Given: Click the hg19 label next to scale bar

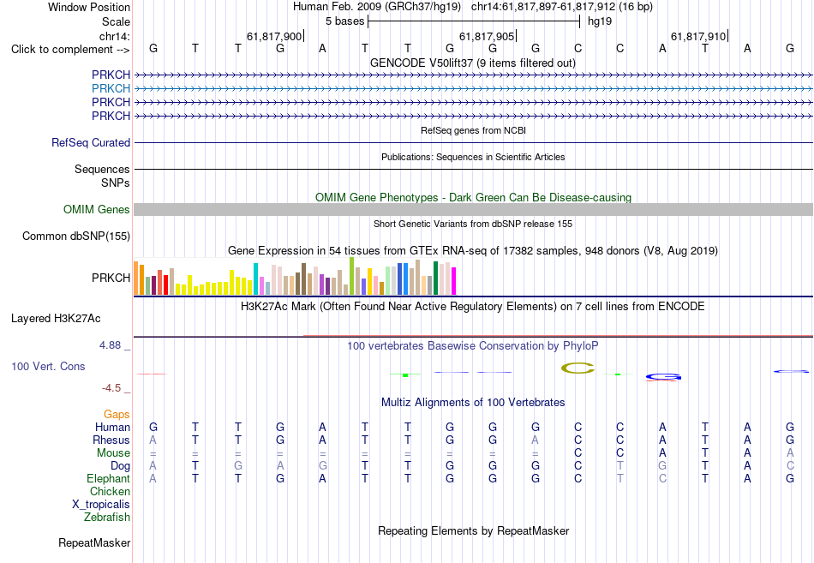Looking at the screenshot, I should pyautogui.click(x=600, y=21).
